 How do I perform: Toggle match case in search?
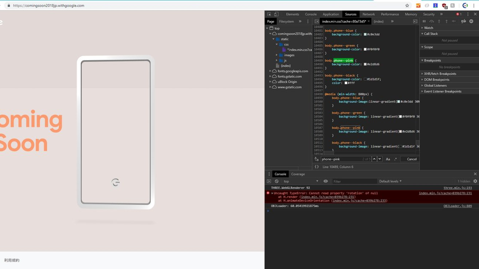pyautogui.click(x=388, y=159)
